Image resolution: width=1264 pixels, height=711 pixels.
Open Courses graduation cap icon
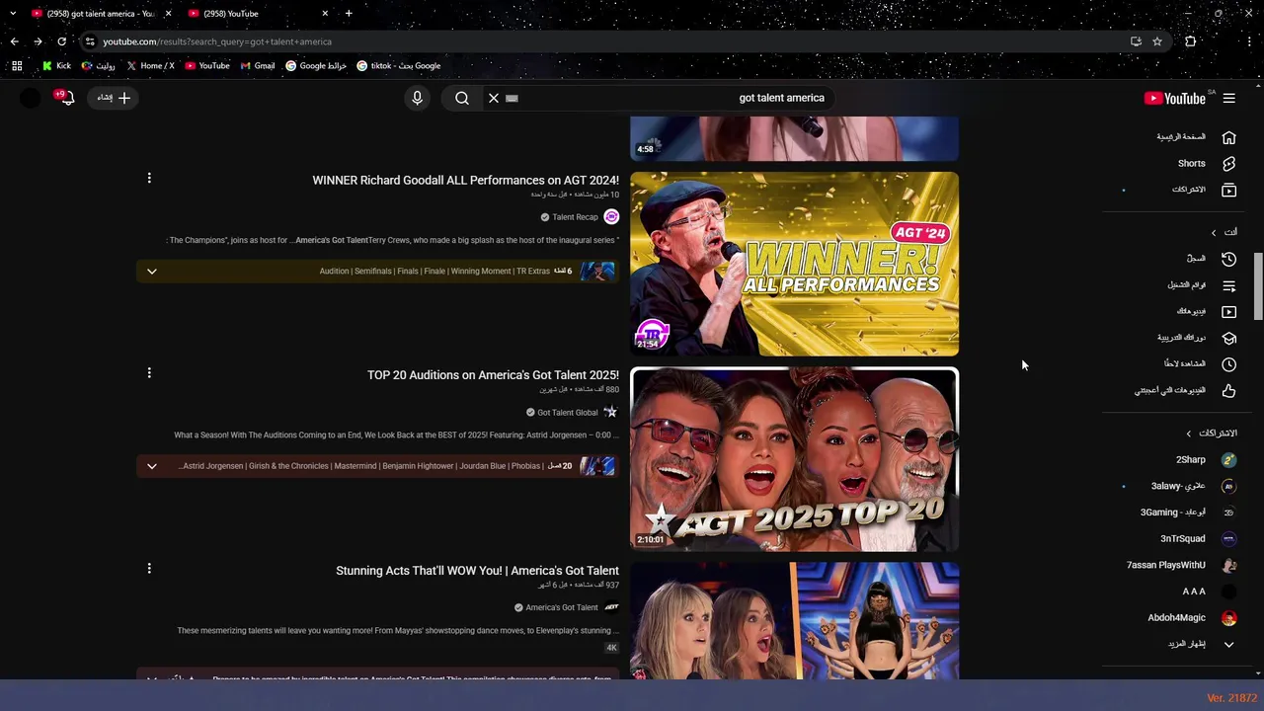tap(1228, 338)
